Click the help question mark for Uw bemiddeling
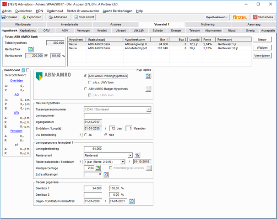 [x=80, y=135]
